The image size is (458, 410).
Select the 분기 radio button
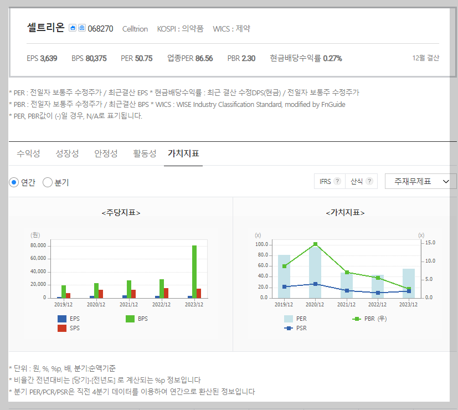[x=47, y=183]
